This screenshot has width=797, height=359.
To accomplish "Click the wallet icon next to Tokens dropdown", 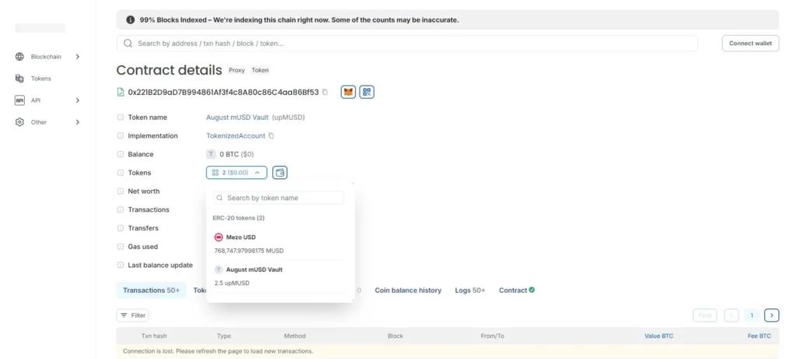I will 279,173.
